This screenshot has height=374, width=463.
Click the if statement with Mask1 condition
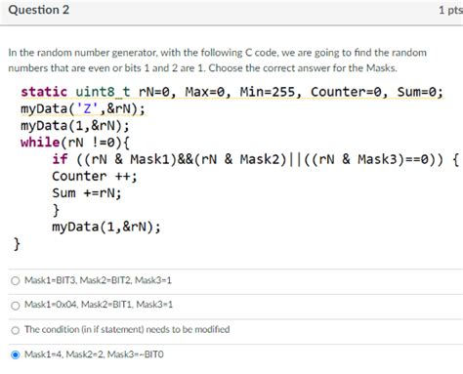pos(256,159)
